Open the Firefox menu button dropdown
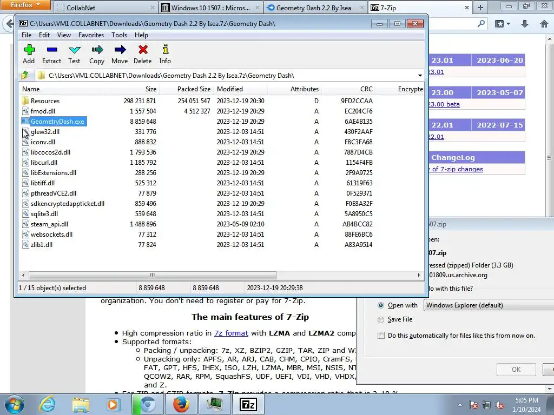The width and height of the screenshot is (554, 415). pyautogui.click(x=25, y=5)
